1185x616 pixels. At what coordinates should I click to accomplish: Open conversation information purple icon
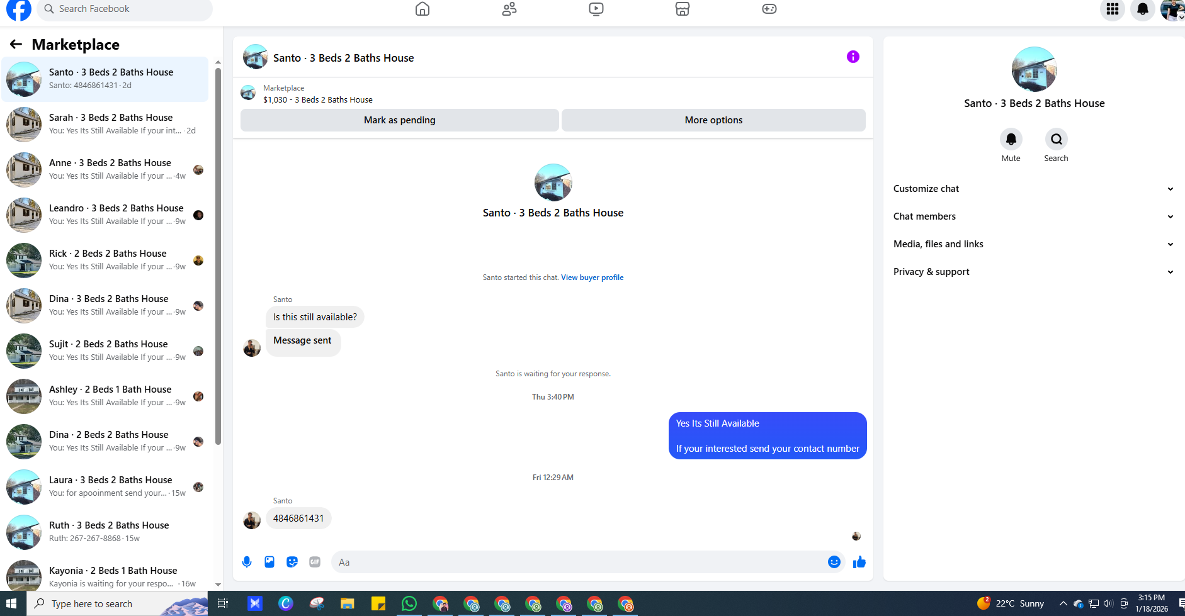(853, 57)
